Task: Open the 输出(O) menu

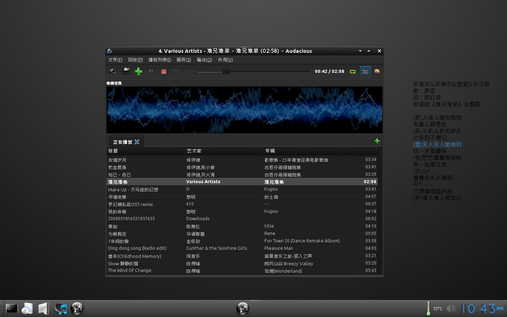Action: (x=204, y=60)
